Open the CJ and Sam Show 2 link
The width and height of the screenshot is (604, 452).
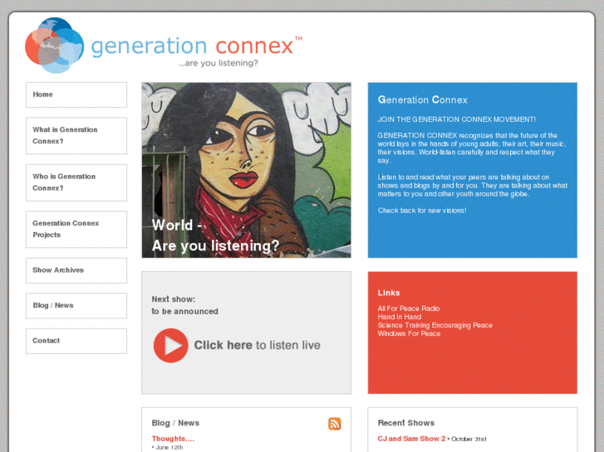[411, 439]
